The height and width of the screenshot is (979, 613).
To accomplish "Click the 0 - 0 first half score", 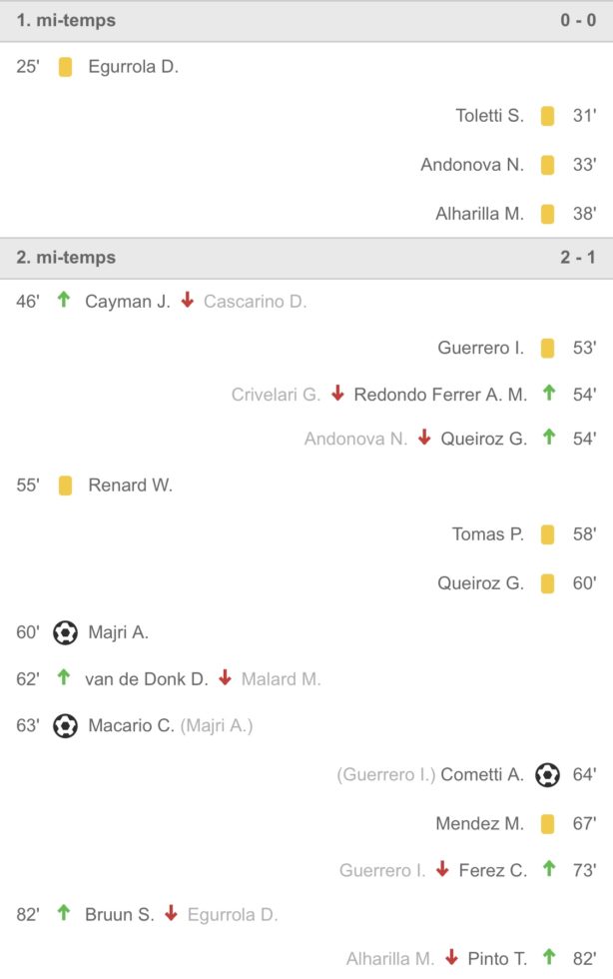I will pyautogui.click(x=578, y=20).
